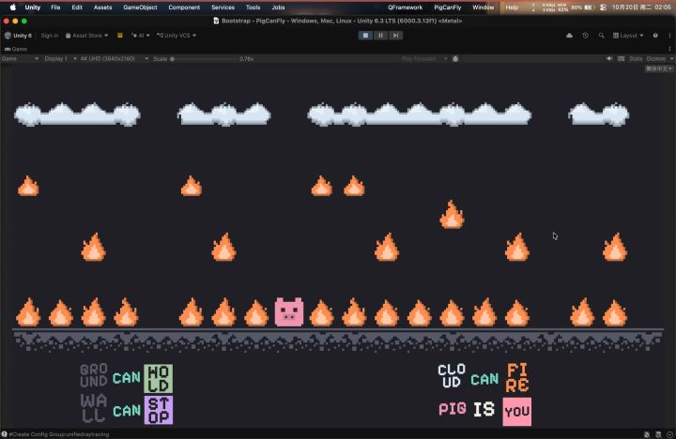
Task: Click the yellow package icon in the toolbar
Action: pos(120,36)
